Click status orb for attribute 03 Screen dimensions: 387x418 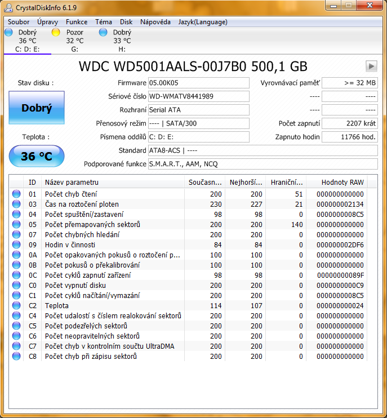pyautogui.click(x=16, y=204)
